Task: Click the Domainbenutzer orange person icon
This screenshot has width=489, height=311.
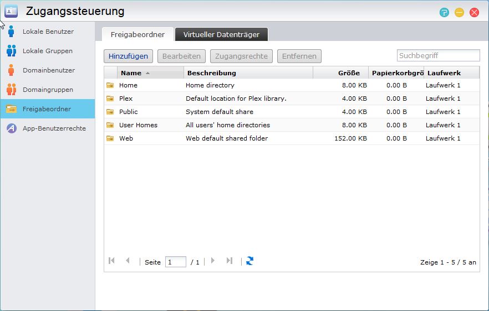Action: click(11, 70)
